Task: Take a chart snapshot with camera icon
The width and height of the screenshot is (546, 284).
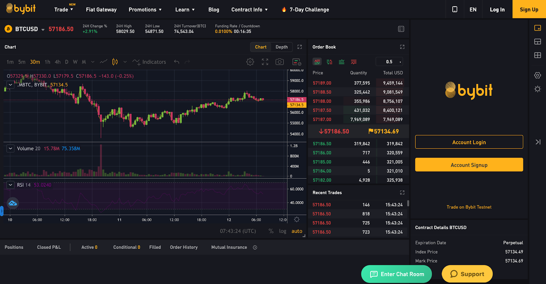Action: click(279, 62)
